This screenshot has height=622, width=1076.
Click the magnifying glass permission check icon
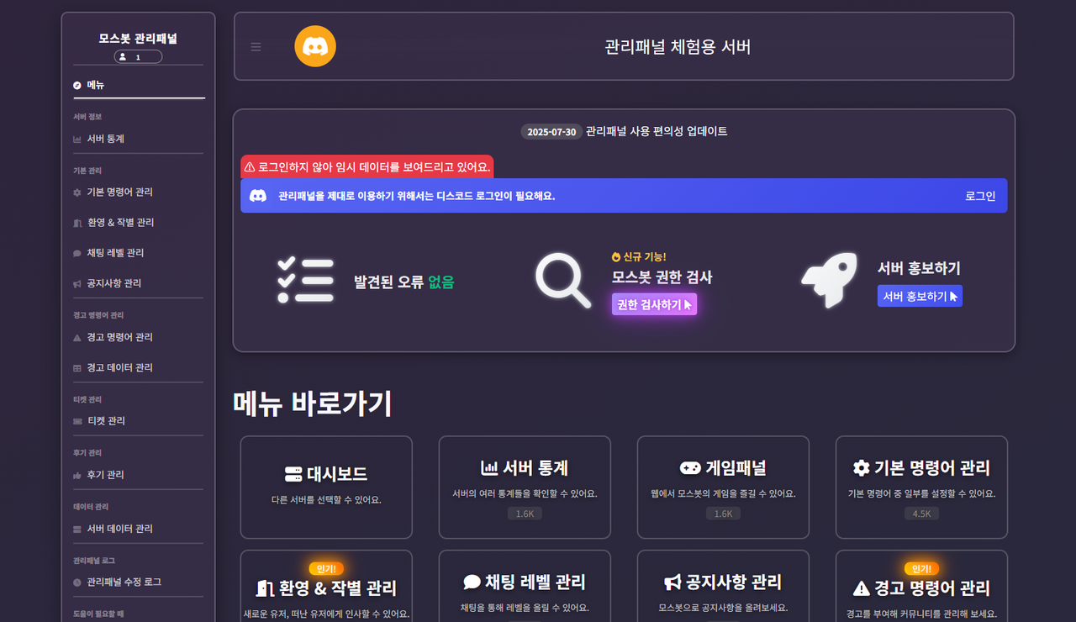tap(563, 281)
